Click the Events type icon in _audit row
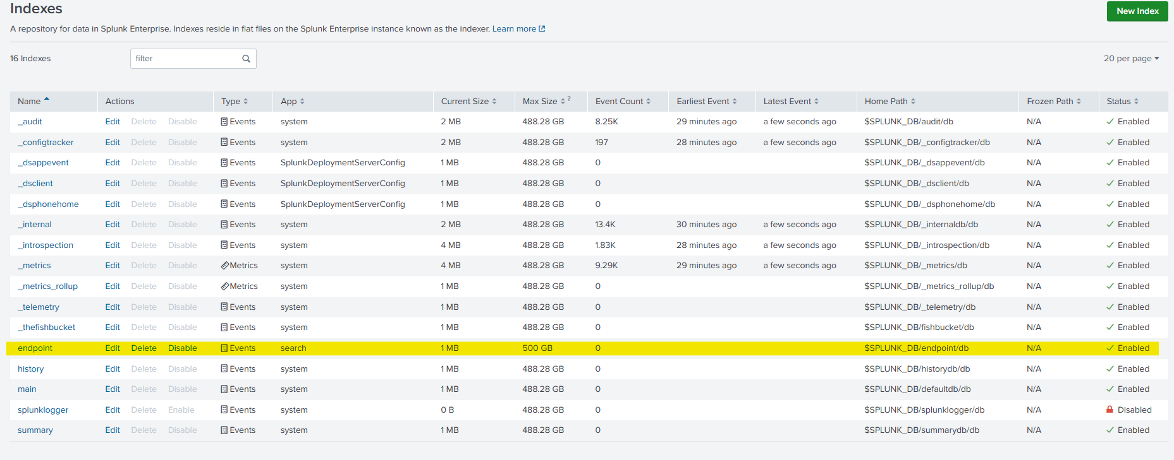 (224, 122)
